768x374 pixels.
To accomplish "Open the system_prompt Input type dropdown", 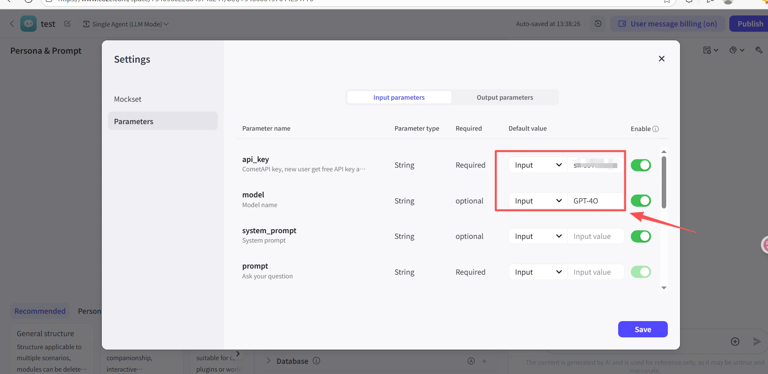I will click(x=538, y=236).
